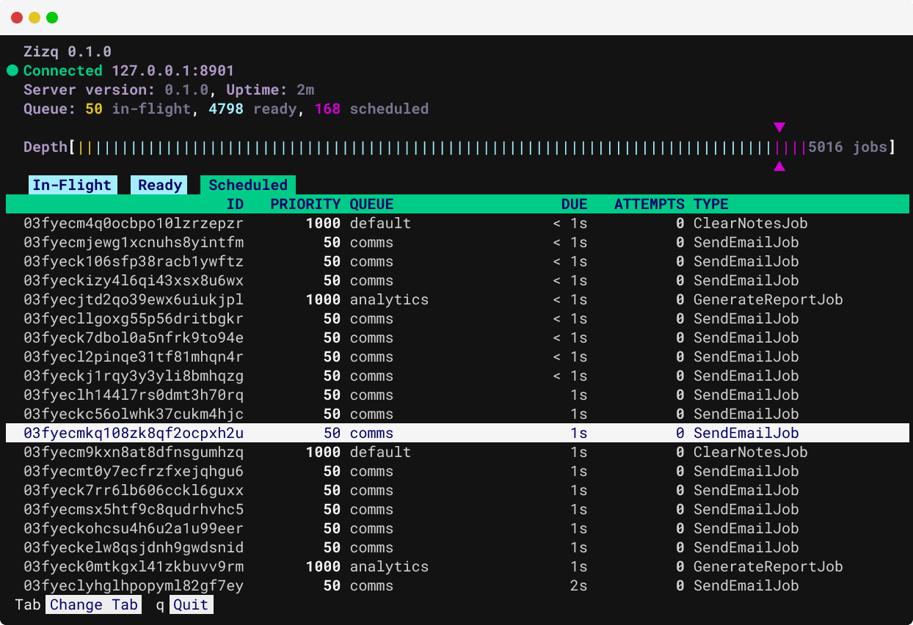Screen dimensions: 913x625
Task: Click the green connection status dot
Action: pyautogui.click(x=12, y=71)
